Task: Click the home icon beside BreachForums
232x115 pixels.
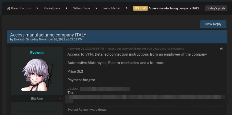Action: [x=9, y=8]
